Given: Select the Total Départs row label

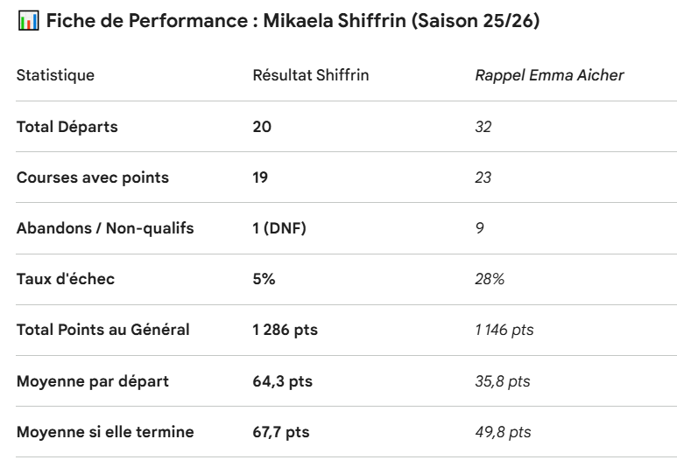Looking at the screenshot, I should click(x=67, y=127).
